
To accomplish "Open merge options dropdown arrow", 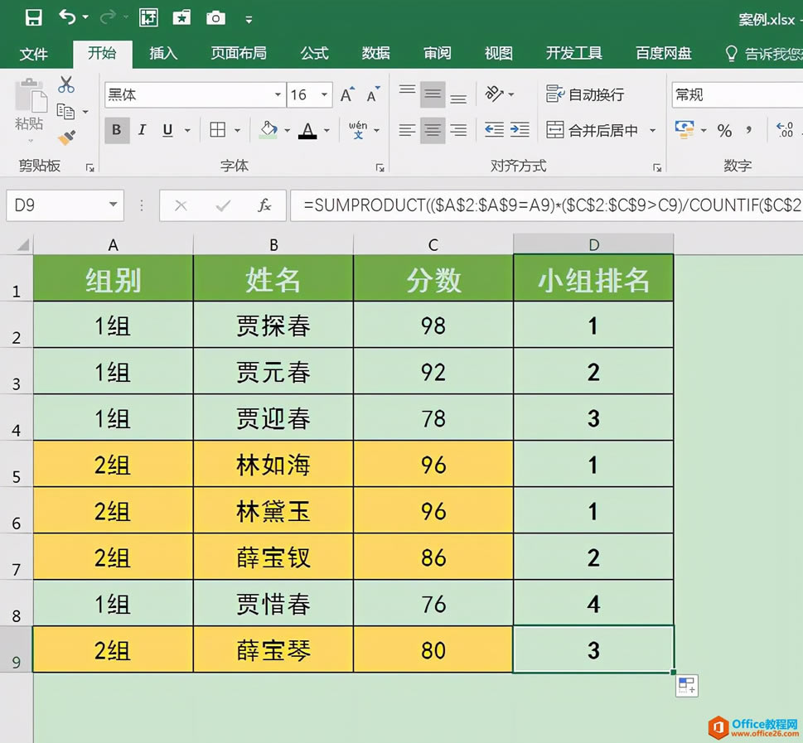I will [652, 131].
